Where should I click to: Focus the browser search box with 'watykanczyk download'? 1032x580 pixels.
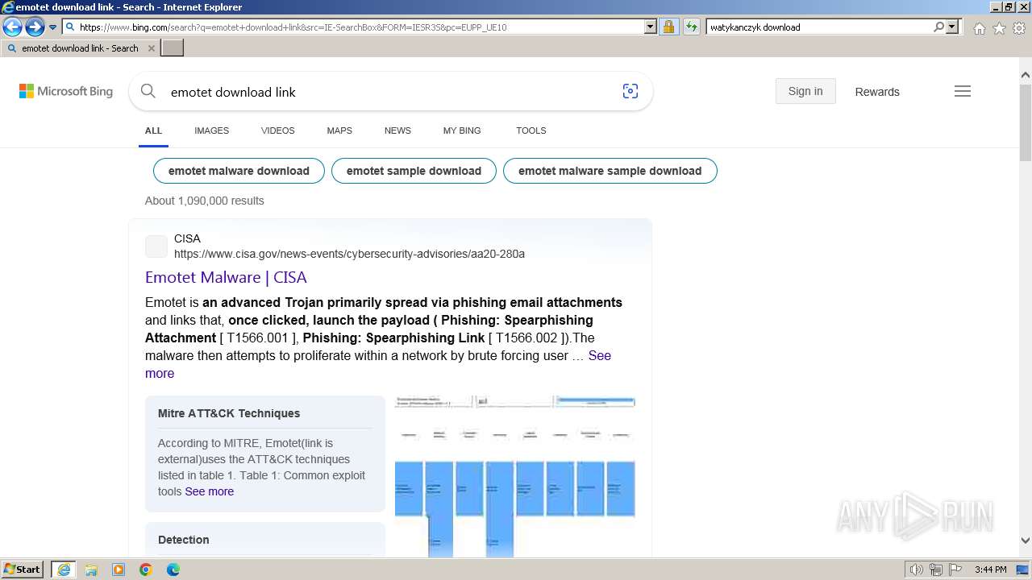[x=818, y=27]
